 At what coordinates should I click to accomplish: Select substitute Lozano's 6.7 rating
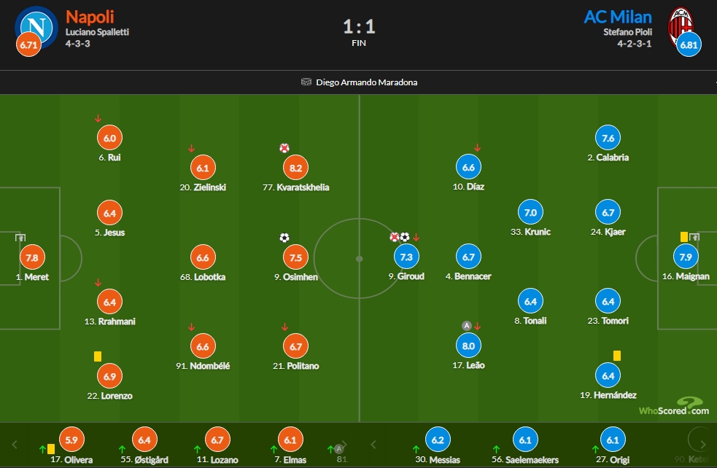coord(217,440)
